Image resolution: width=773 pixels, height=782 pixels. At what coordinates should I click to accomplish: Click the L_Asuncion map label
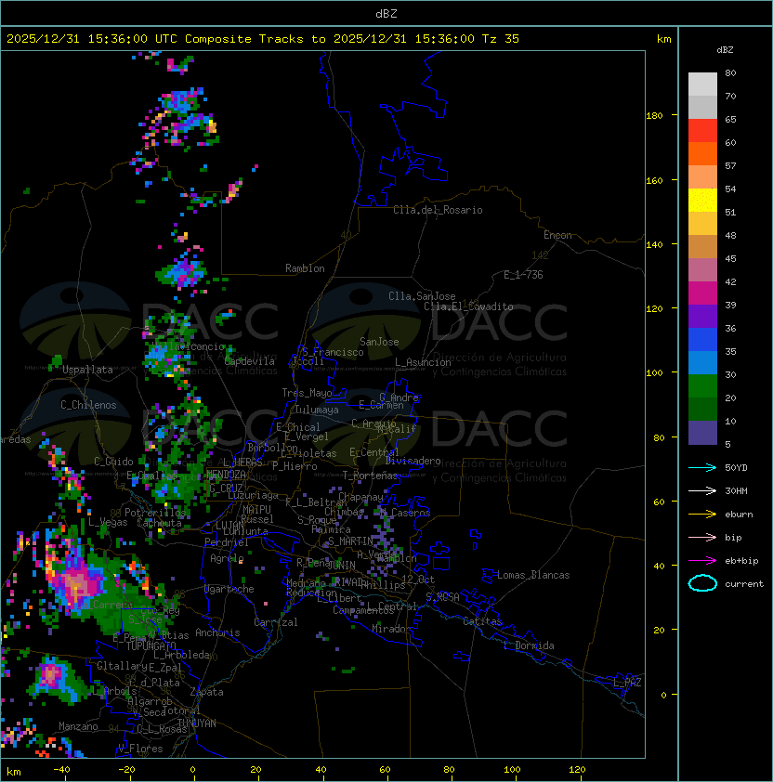pyautogui.click(x=423, y=362)
